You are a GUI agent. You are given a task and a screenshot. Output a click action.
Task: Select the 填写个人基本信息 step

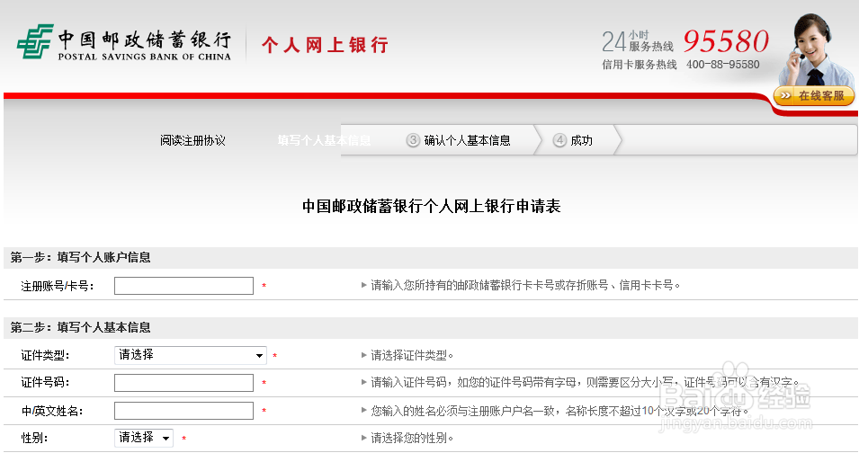[x=324, y=140]
